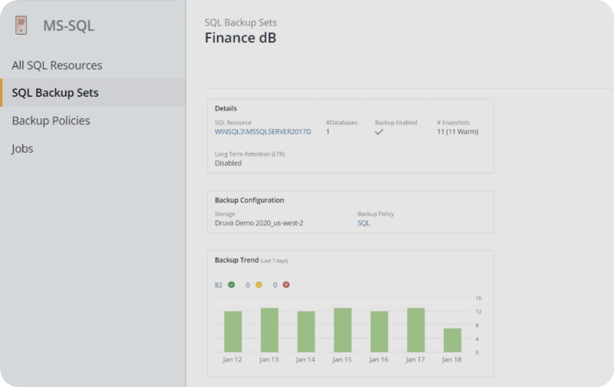This screenshot has width=614, height=387.
Task: Open the WINSQL3\MSSQLSERVER2017D resource link
Action: (262, 132)
